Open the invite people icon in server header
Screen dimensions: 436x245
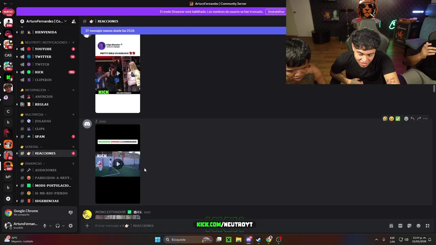[74, 21]
